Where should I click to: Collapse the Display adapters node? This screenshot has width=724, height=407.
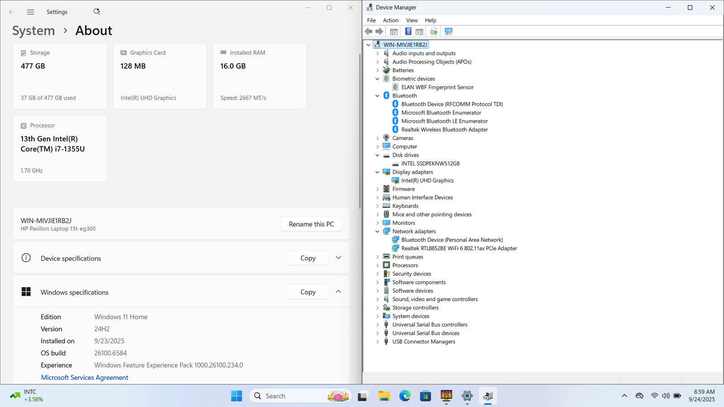click(x=377, y=172)
